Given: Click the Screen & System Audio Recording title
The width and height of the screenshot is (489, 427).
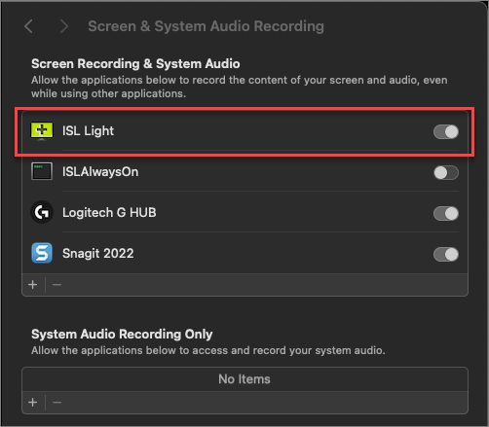Looking at the screenshot, I should tap(206, 26).
